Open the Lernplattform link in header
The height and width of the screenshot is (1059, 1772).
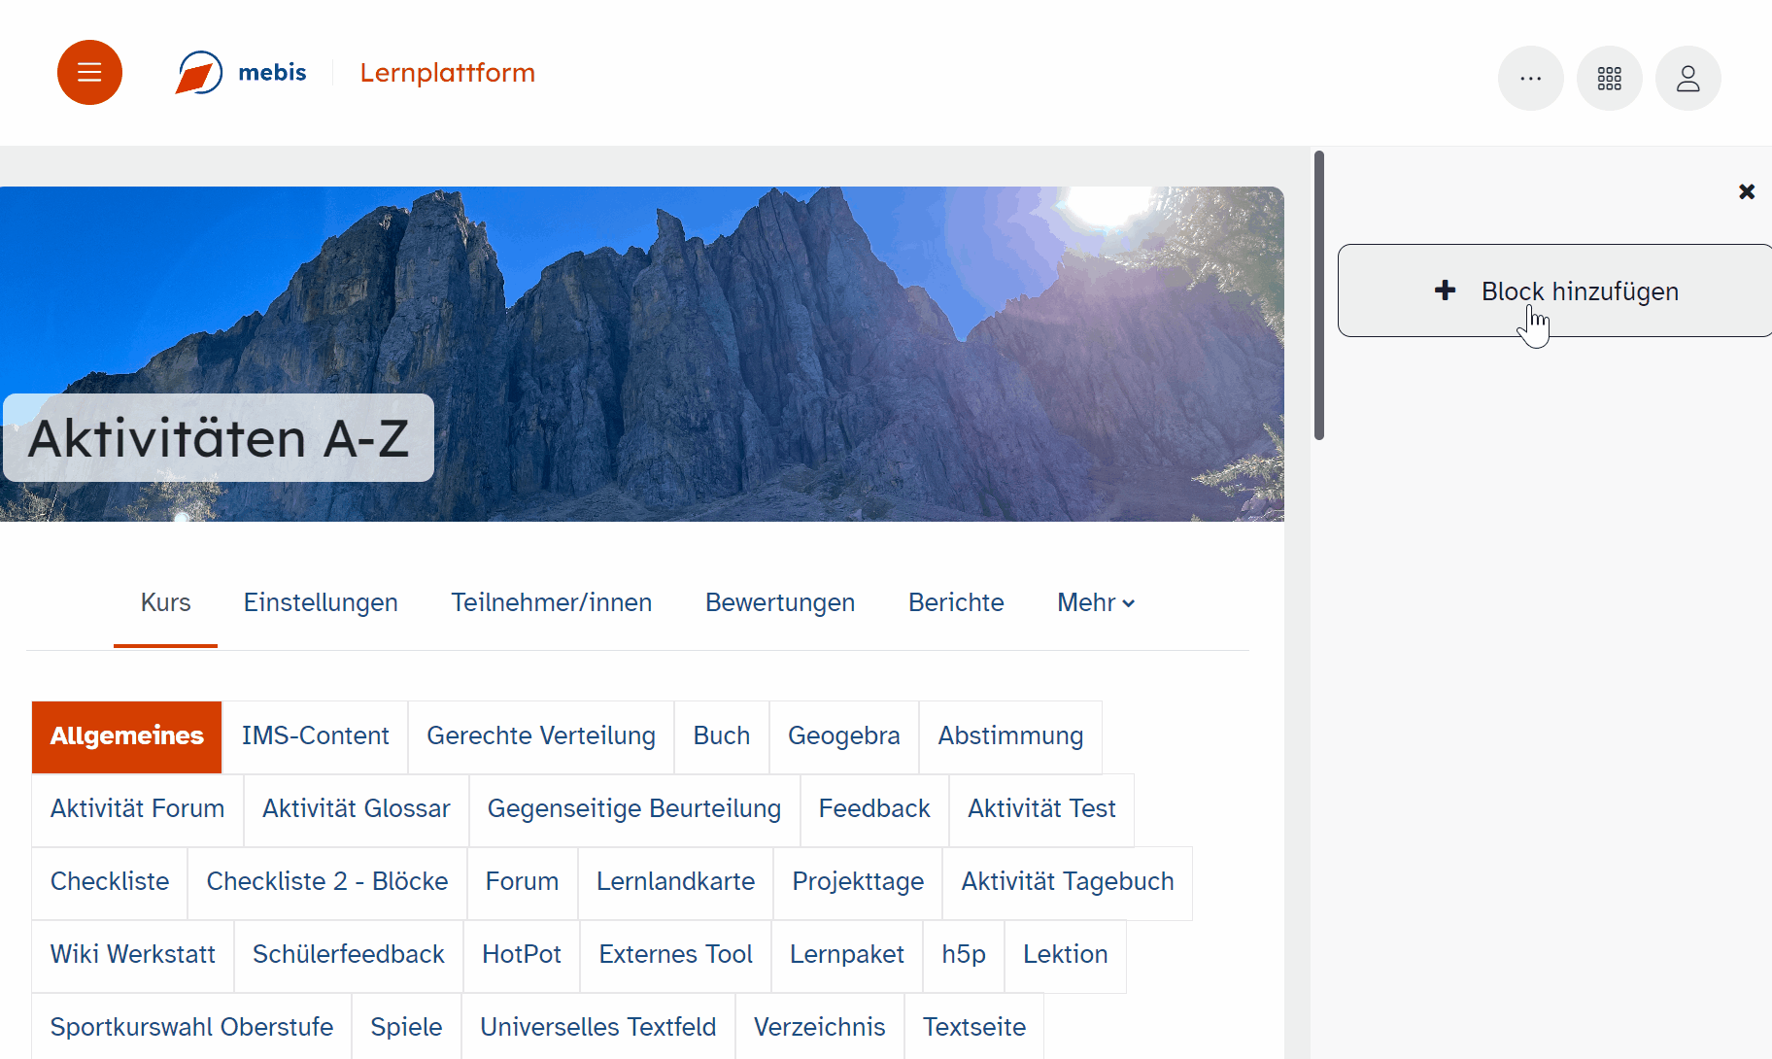click(447, 73)
